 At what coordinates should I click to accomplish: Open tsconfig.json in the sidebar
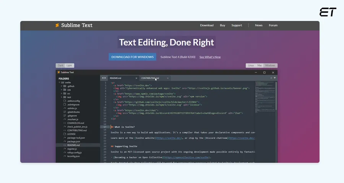coord(73,156)
